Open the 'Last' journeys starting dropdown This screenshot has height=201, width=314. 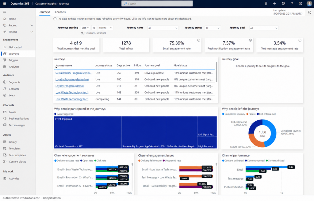pyautogui.click(x=85, y=28)
